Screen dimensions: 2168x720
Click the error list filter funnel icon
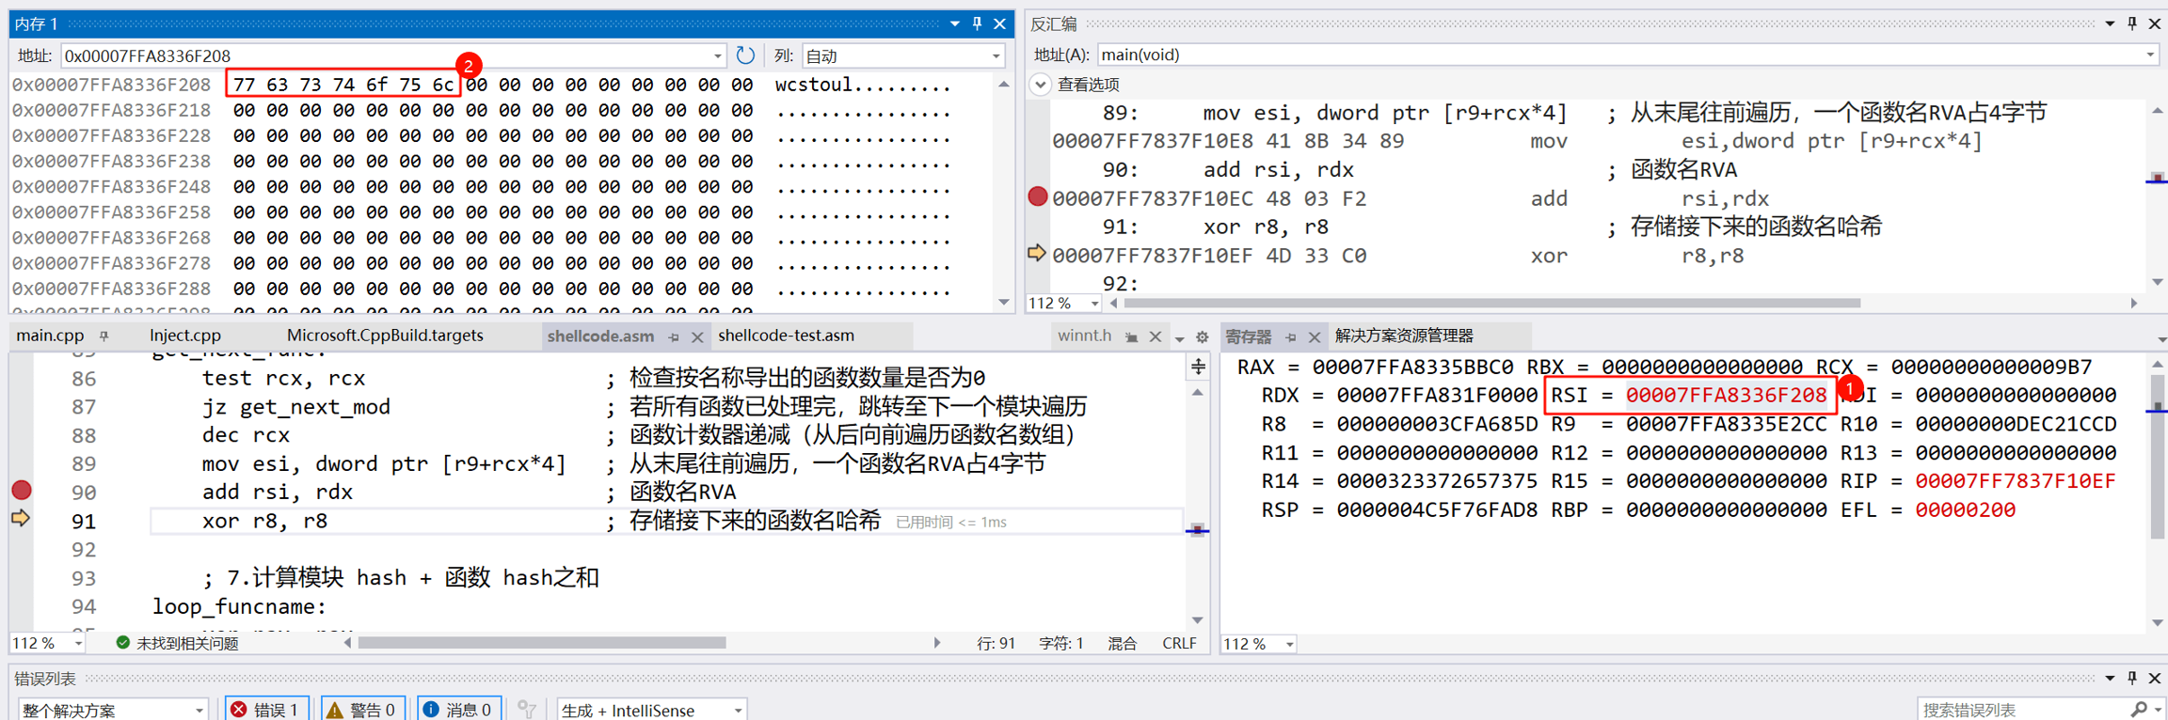coord(528,709)
